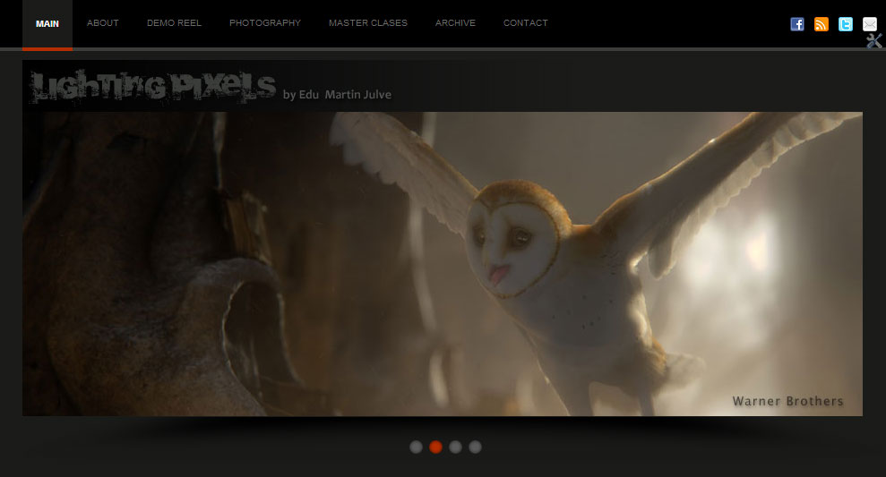Select the first slider dot
Image resolution: width=886 pixels, height=477 pixels.
pyautogui.click(x=416, y=447)
